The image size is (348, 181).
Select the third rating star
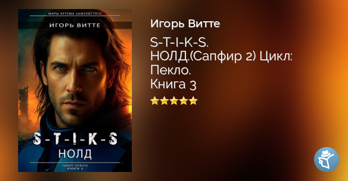174,101
